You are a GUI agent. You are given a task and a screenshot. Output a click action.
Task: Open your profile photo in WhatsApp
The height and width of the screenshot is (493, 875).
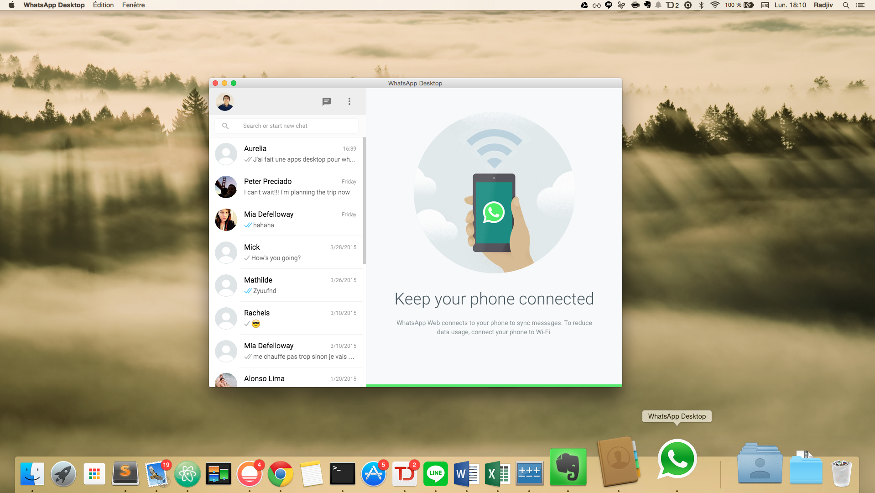coord(224,101)
